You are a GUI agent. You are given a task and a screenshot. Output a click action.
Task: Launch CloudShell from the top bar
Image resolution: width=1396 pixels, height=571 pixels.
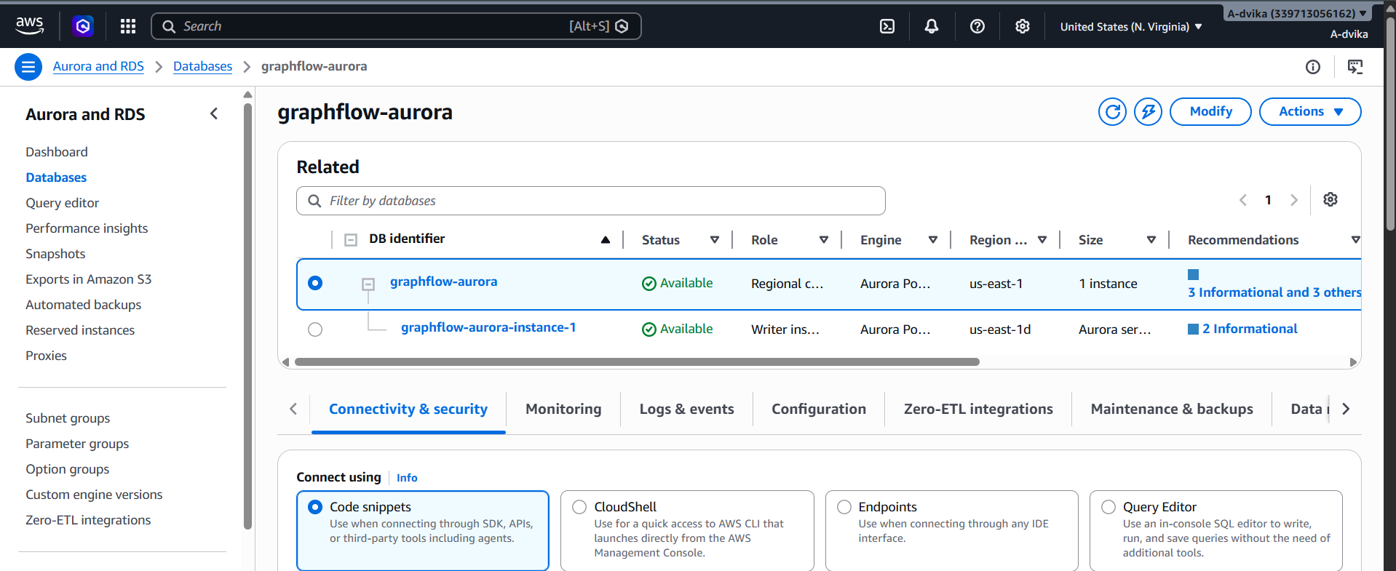(887, 27)
